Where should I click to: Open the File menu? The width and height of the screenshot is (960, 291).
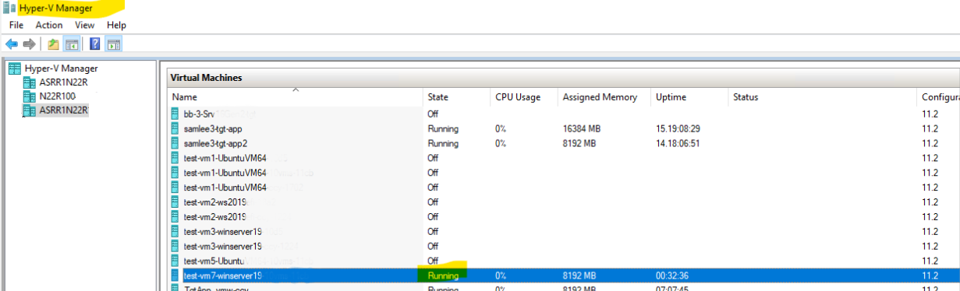point(16,25)
